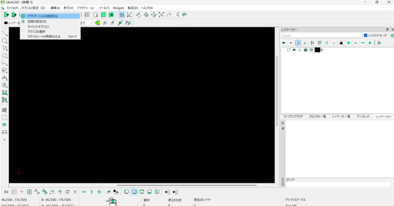Select the Hatch tool in left toolbar
394x206 pixels.
pos(5,117)
